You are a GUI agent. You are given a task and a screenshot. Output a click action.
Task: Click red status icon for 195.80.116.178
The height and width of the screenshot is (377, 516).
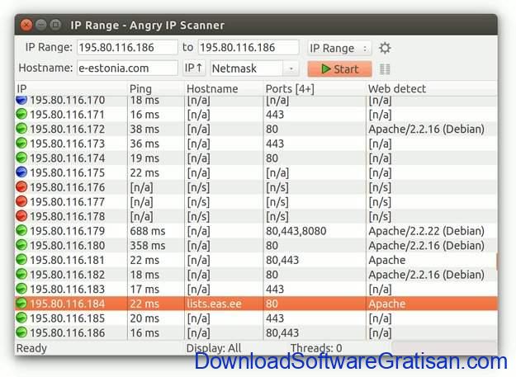[21, 216]
